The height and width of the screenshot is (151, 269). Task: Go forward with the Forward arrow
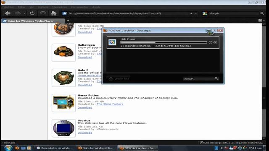(x=18, y=13)
